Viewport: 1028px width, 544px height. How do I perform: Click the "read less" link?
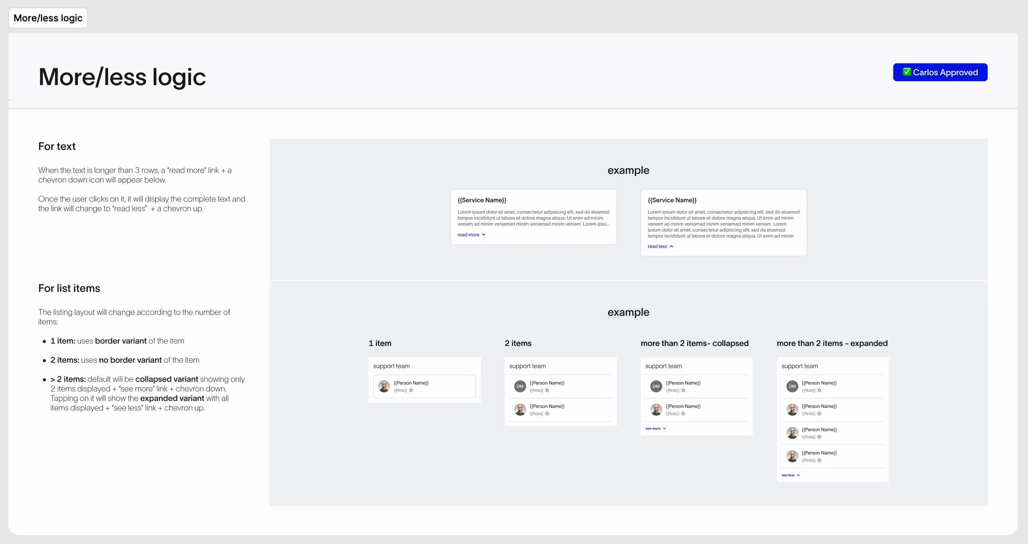(x=657, y=246)
